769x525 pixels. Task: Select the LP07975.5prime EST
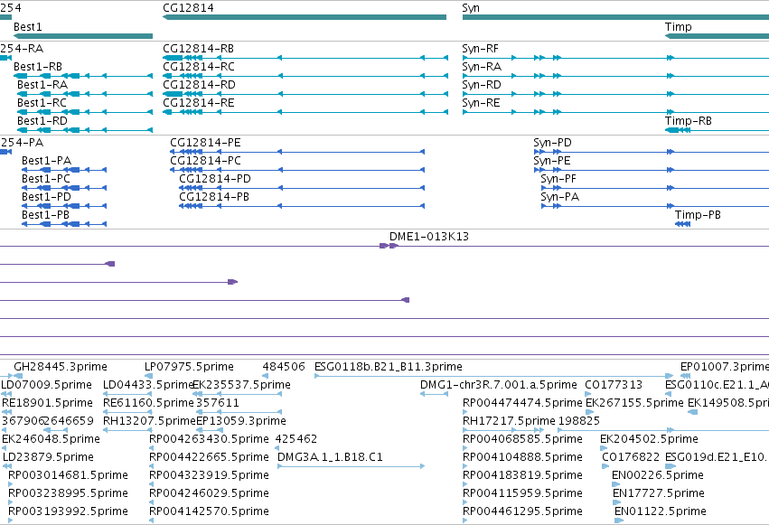[x=148, y=376]
